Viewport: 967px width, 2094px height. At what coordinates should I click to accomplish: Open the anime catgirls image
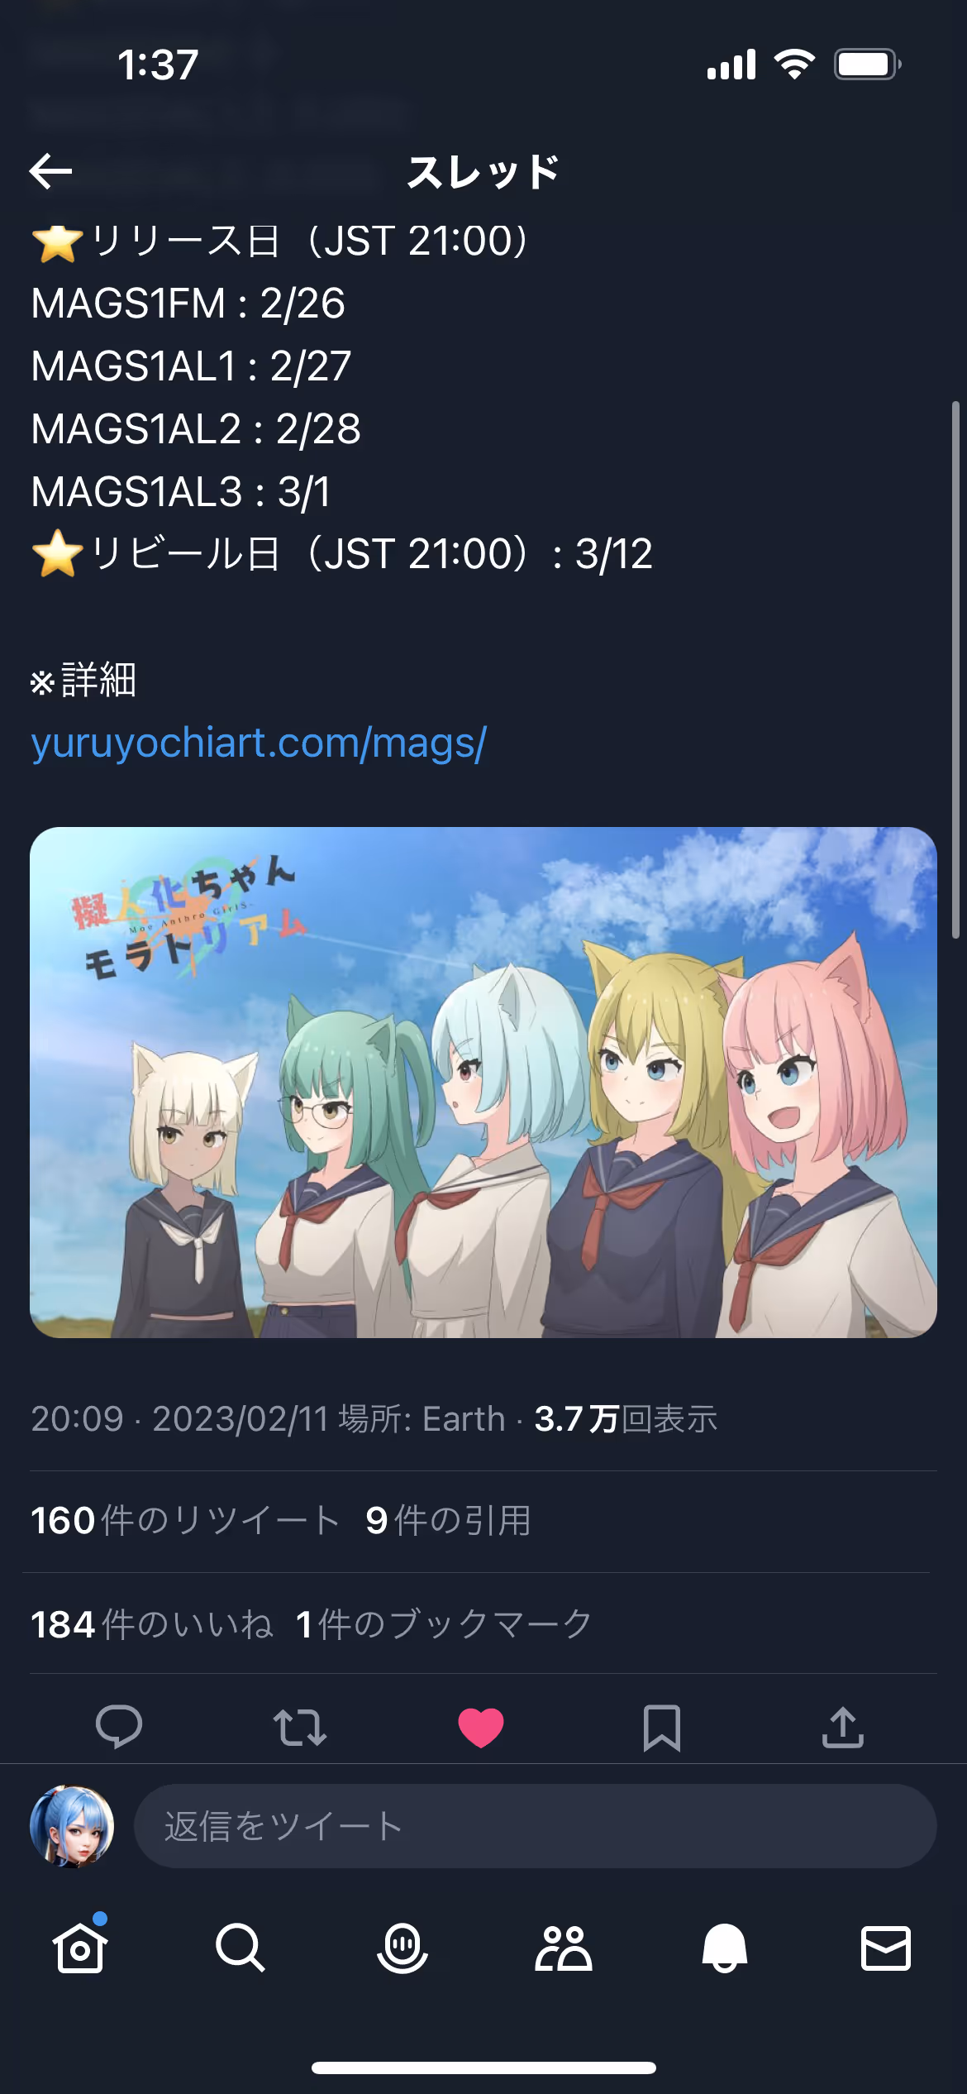coord(483,1083)
